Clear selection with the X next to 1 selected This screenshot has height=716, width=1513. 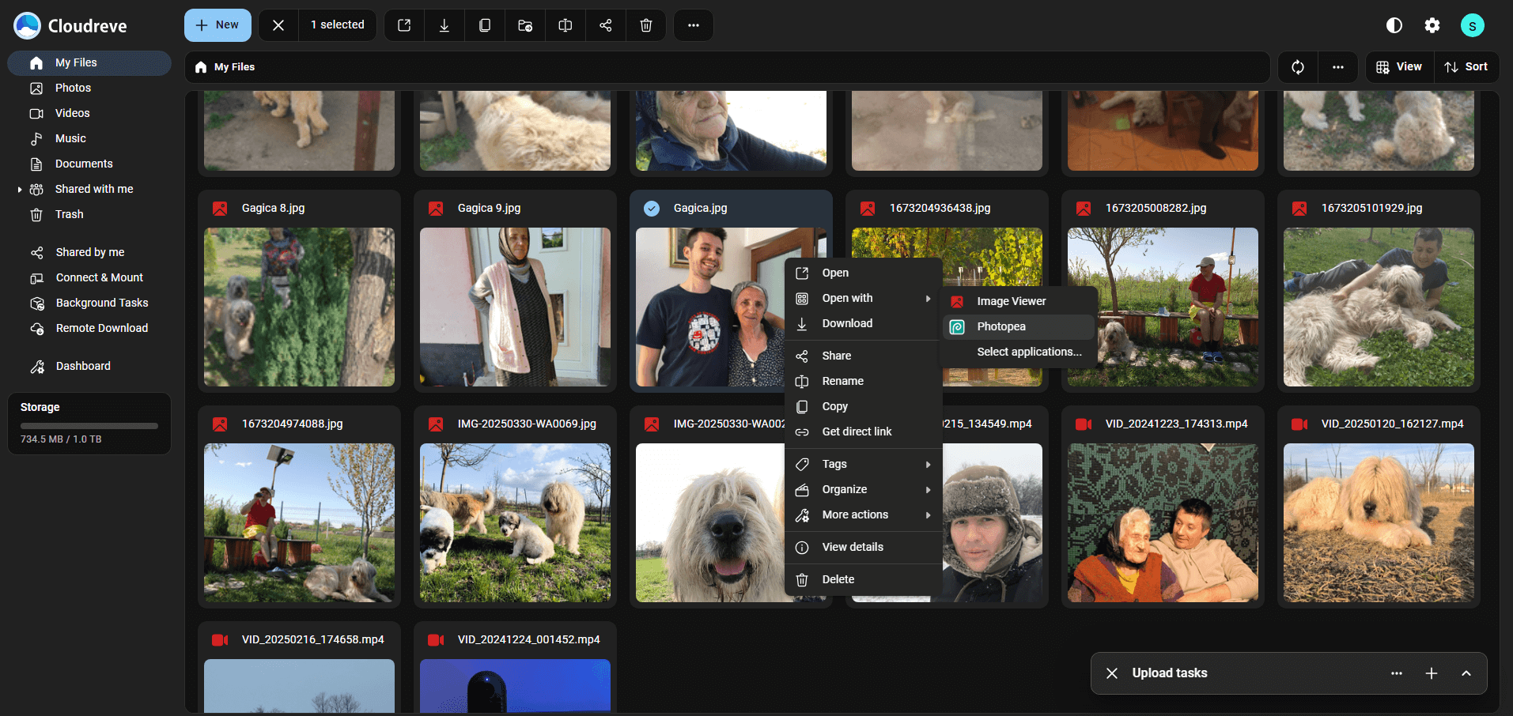(x=278, y=25)
